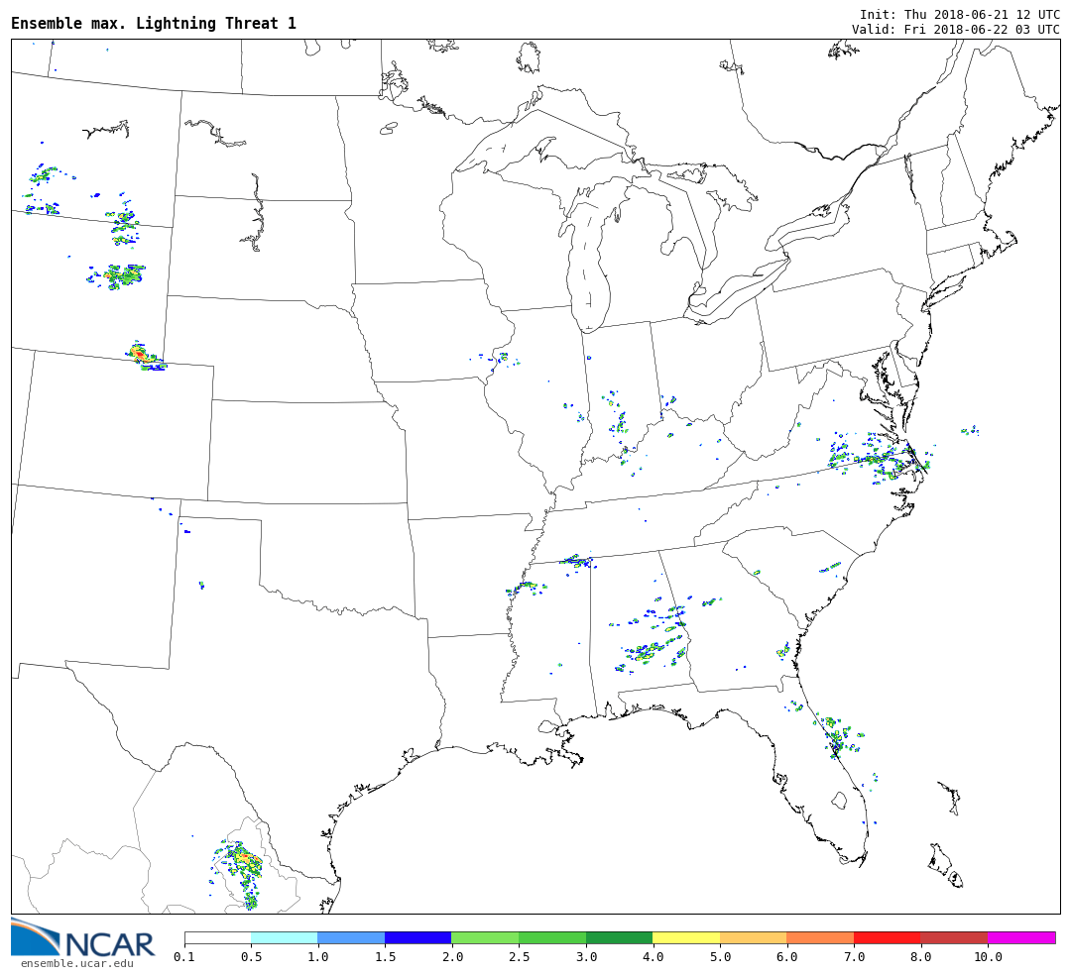Click the lightning cells over central Florida
Image resolution: width=1071 pixels, height=976 pixels.
tap(836, 737)
